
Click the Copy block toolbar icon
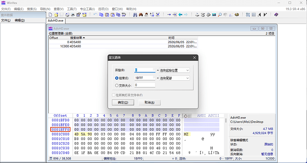point(101,15)
